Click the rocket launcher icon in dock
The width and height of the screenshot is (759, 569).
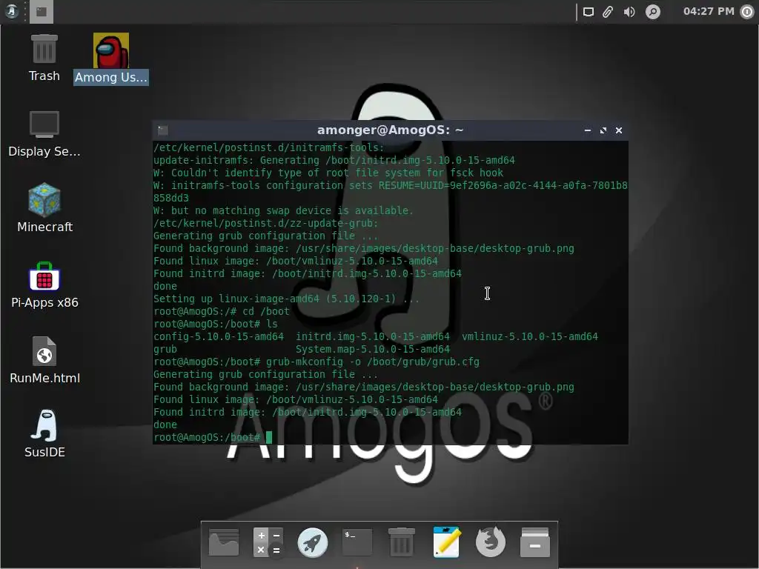[312, 542]
